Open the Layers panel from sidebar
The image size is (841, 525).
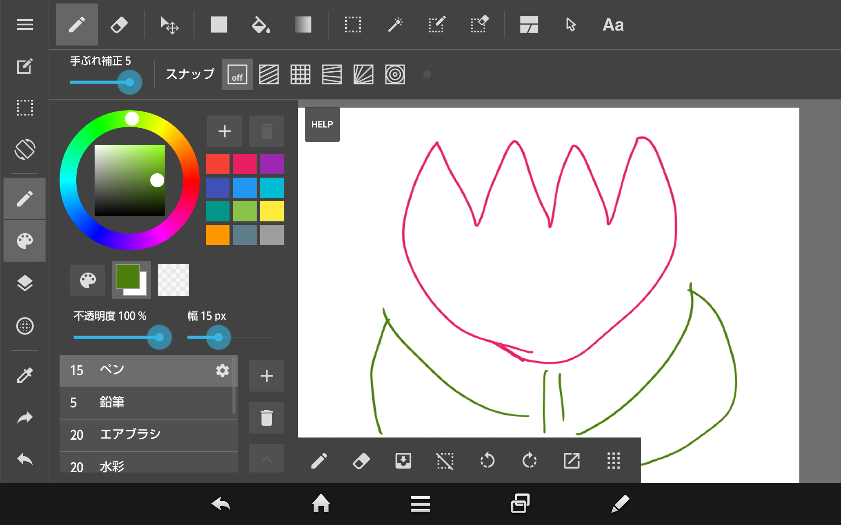coord(25,283)
